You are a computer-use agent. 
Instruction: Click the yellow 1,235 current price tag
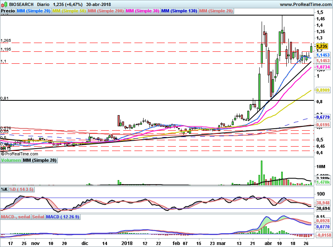pyautogui.click(x=321, y=47)
